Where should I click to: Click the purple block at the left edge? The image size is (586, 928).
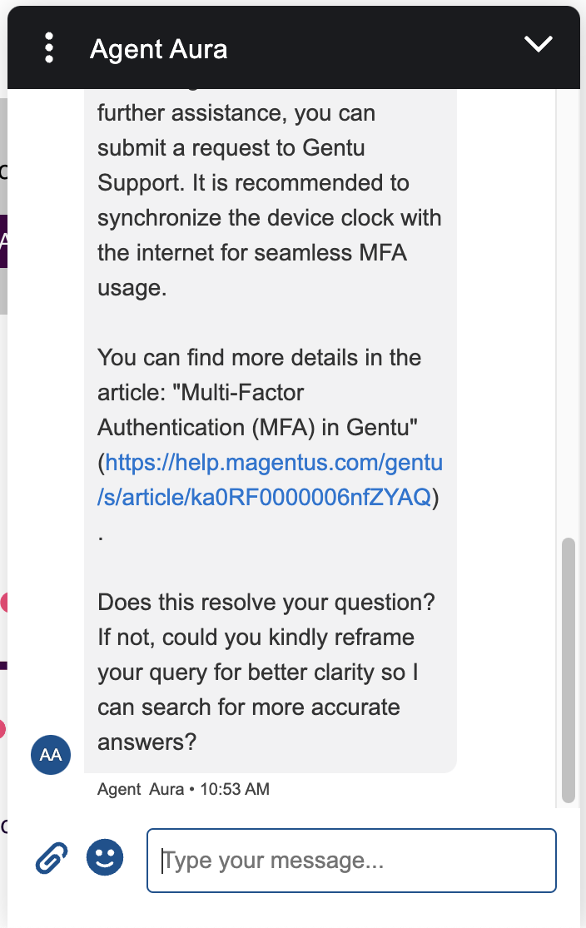(x=3, y=241)
